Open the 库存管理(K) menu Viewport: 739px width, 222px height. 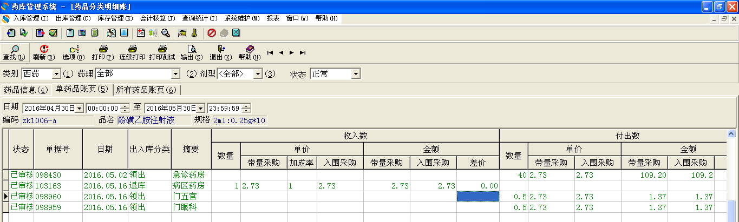(115, 18)
